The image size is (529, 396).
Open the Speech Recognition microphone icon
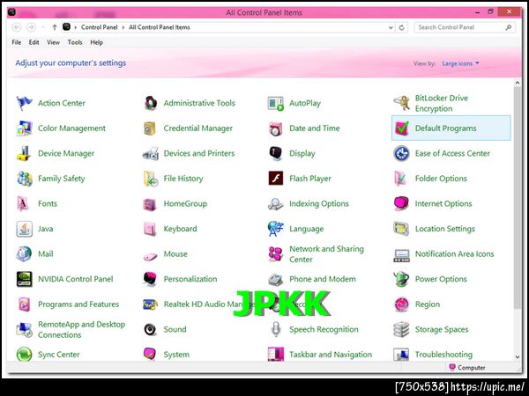click(x=276, y=329)
